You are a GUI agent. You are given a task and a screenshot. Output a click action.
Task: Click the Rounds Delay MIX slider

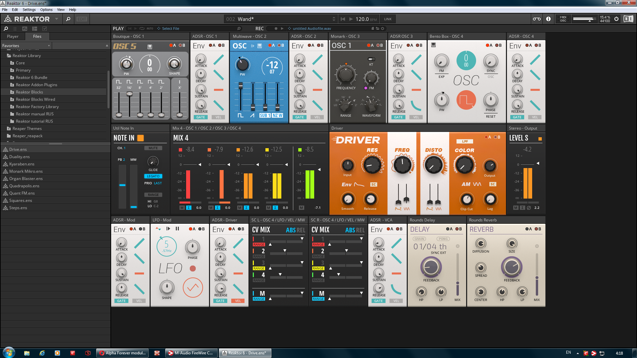tap(458, 275)
